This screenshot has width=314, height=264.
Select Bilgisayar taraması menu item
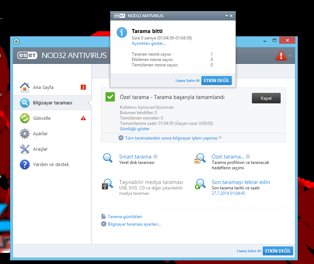click(52, 103)
